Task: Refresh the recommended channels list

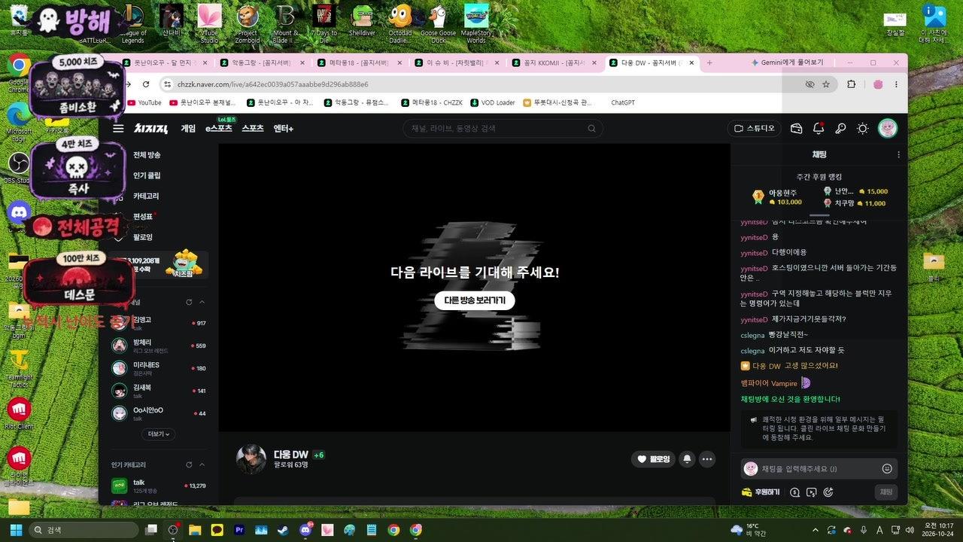Action: coord(190,302)
